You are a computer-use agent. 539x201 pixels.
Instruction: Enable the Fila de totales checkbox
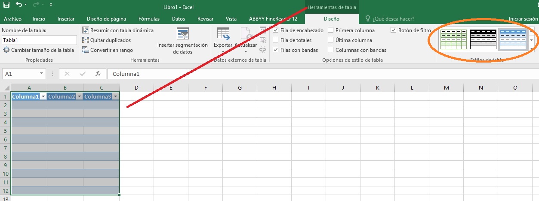(x=276, y=40)
